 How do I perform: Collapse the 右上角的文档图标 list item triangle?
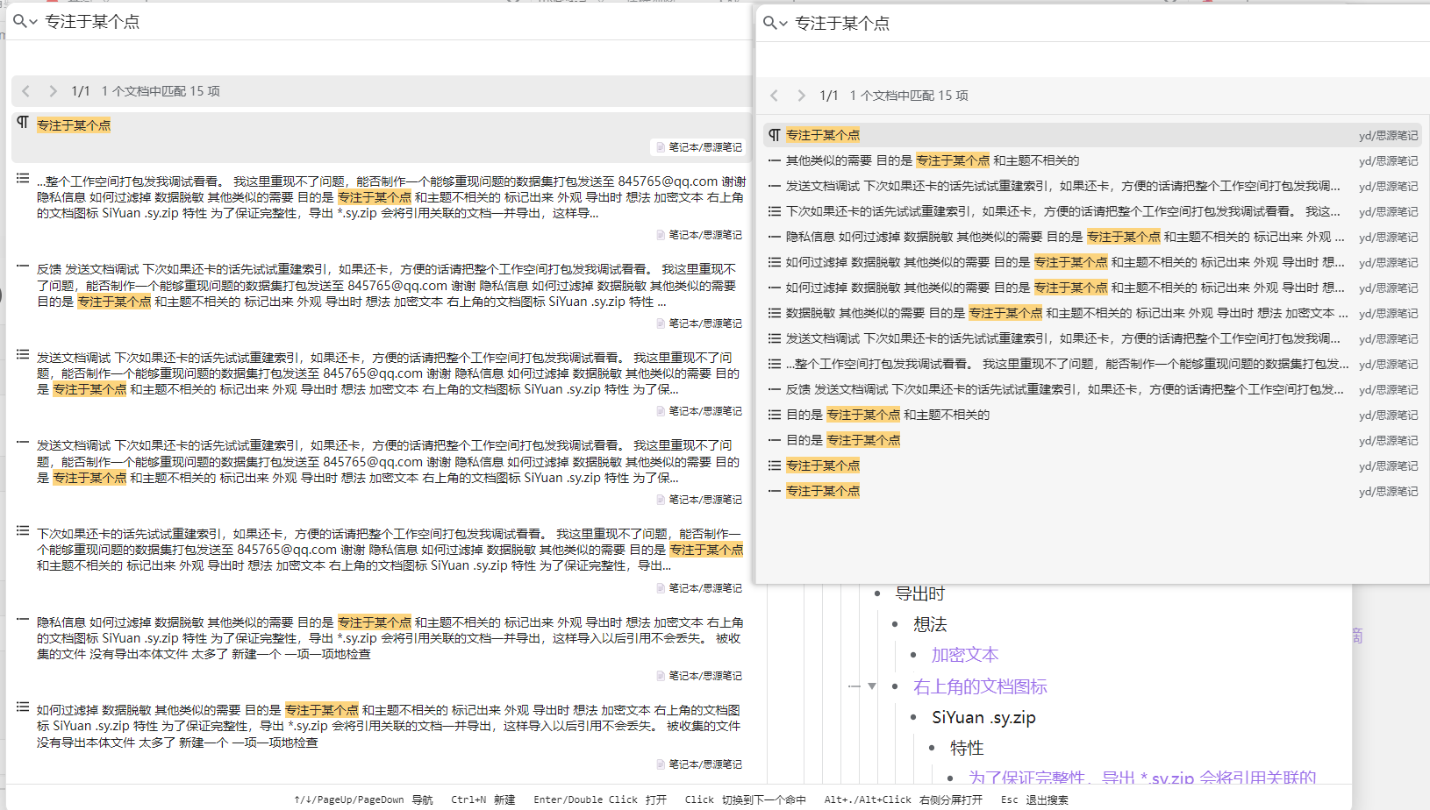[x=872, y=686]
